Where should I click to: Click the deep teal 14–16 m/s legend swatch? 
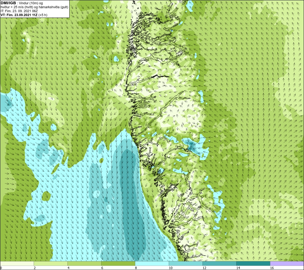pos(253,263)
